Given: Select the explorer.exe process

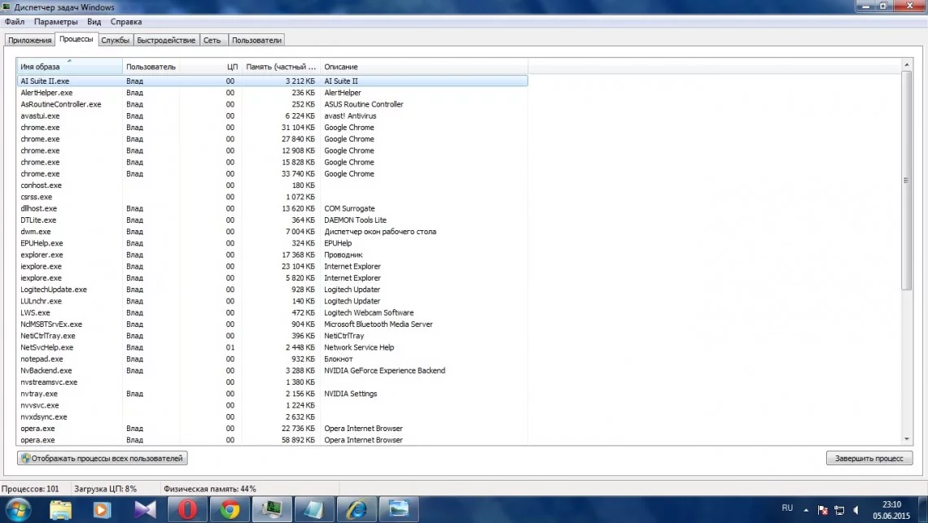Looking at the screenshot, I should (272, 255).
